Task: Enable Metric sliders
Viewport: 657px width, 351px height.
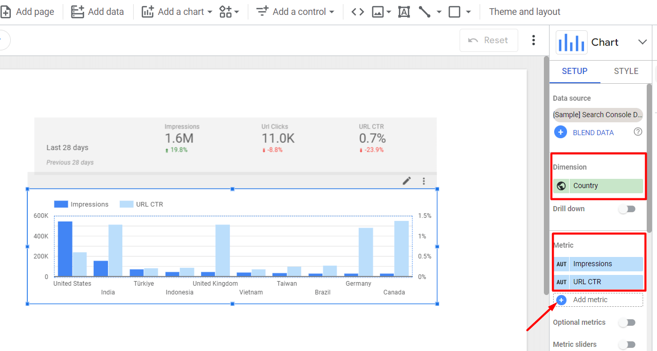Action: 627,344
